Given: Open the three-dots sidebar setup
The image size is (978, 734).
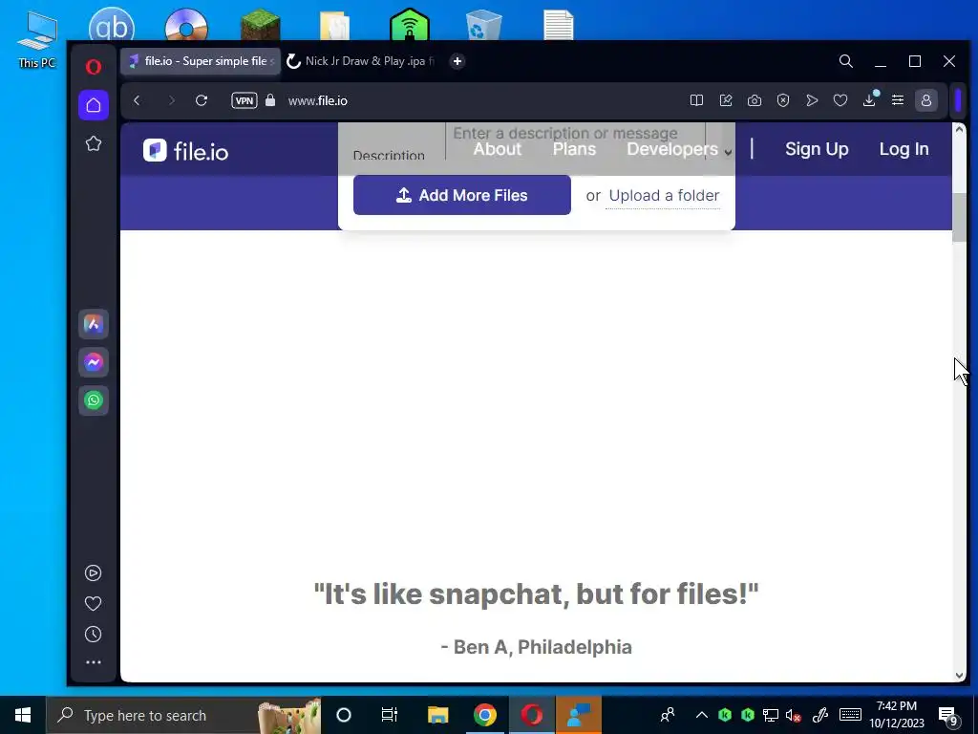Looking at the screenshot, I should (x=93, y=662).
